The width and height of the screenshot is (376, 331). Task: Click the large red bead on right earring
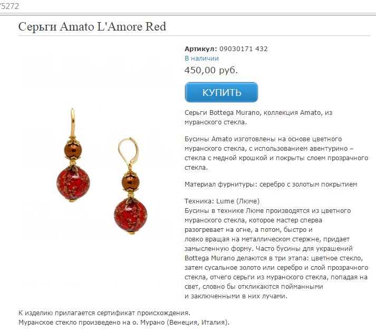click(131, 216)
